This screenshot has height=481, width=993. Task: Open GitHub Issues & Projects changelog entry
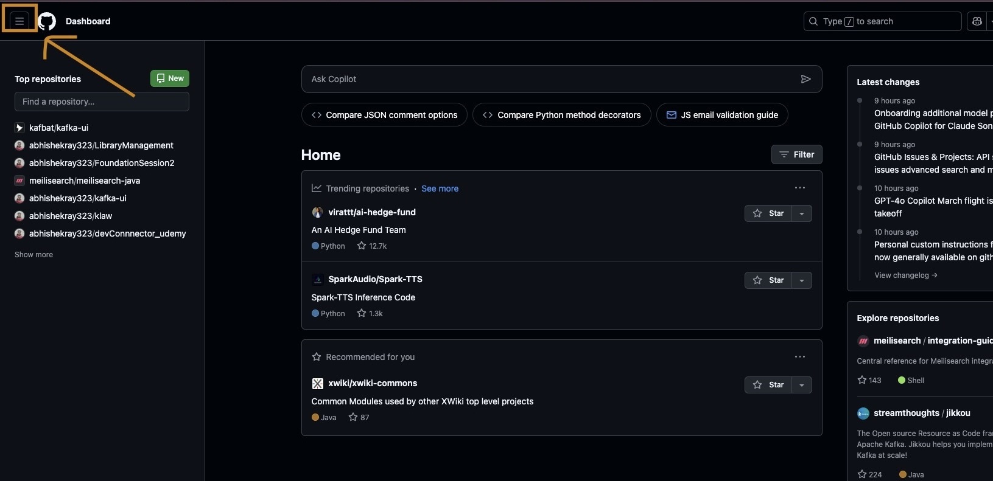tap(933, 164)
